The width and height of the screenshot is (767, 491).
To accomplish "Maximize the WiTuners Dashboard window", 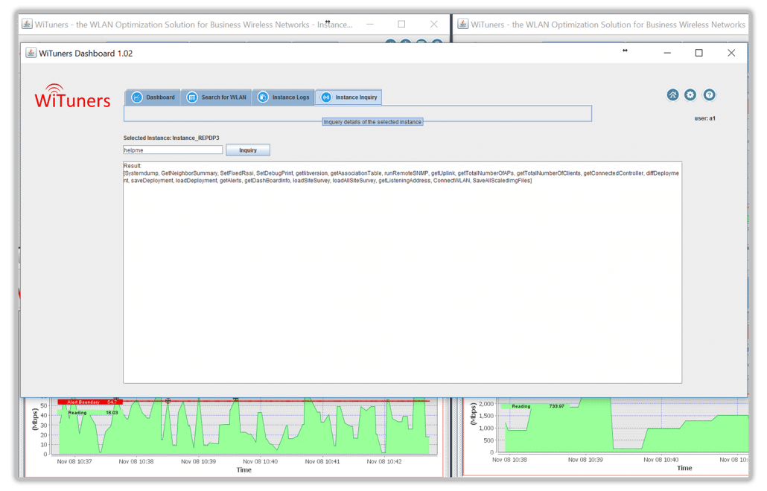I will (699, 53).
